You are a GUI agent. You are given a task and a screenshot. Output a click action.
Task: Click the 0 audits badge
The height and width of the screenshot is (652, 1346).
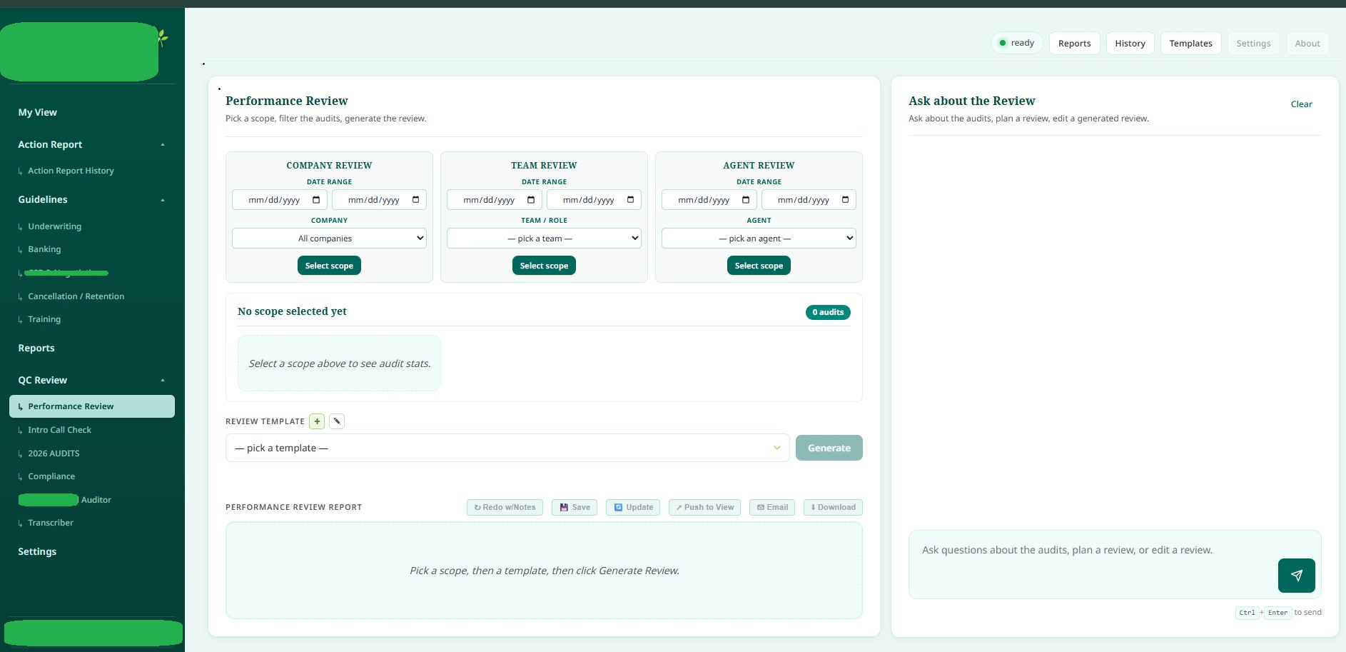(828, 312)
